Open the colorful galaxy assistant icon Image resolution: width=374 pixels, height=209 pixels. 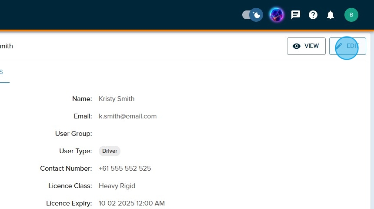point(276,15)
